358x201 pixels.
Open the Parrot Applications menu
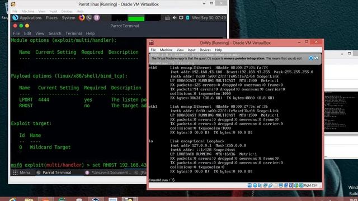click(x=27, y=17)
